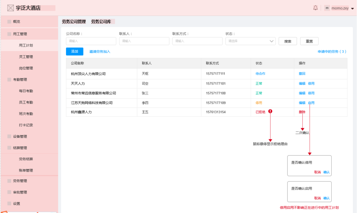Click 确认 in the 是否确认启用 popup
362x213 pixels.
click(x=326, y=198)
